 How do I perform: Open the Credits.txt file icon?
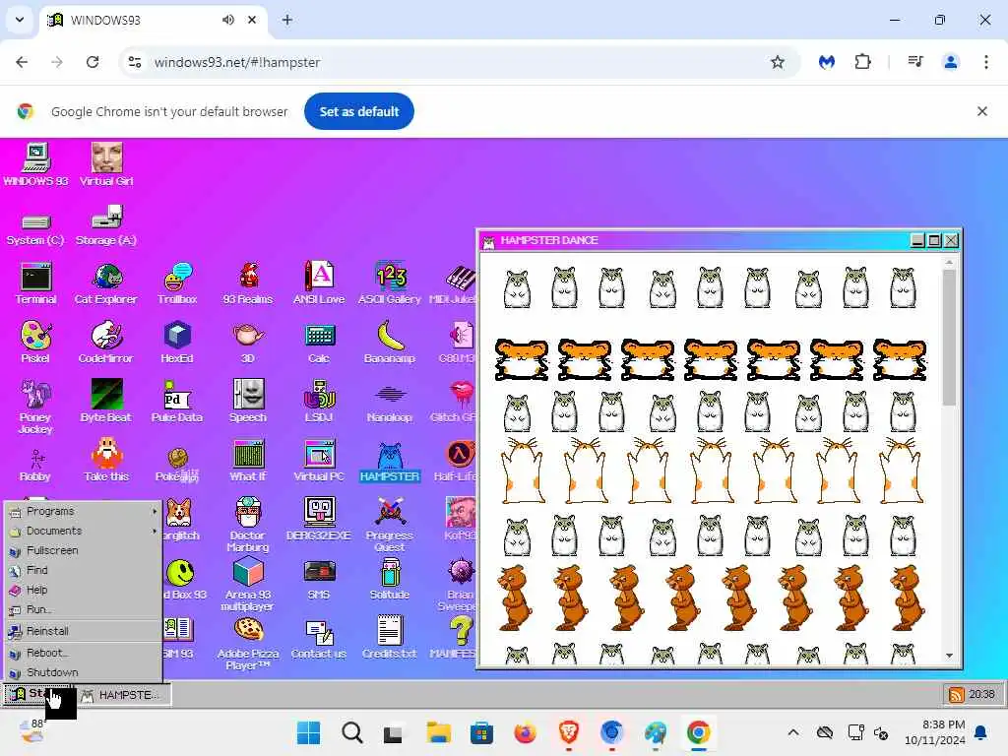tap(390, 638)
